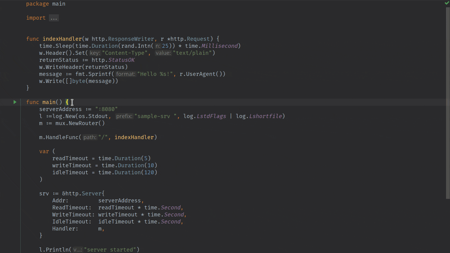Select the log.LstdFlags constant
Image resolution: width=450 pixels, height=253 pixels.
click(x=211, y=116)
